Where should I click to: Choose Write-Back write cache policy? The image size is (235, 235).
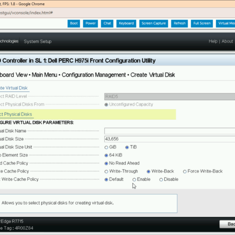[x=148, y=172]
